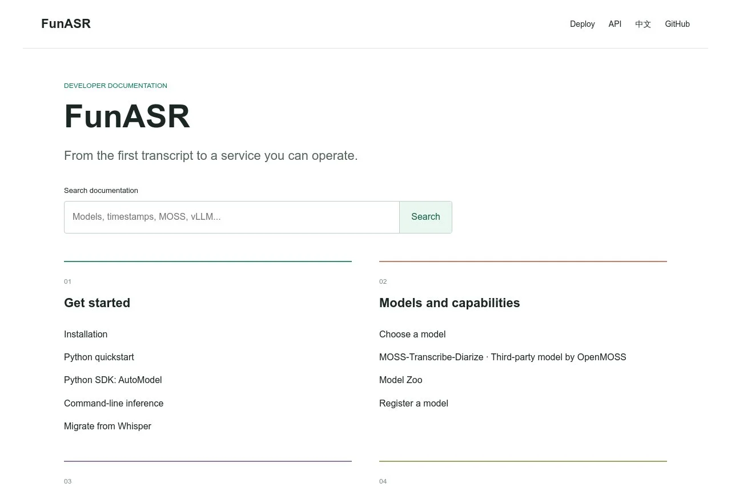Click the large FunASR page title
The height and width of the screenshot is (487, 731).
[x=127, y=116]
